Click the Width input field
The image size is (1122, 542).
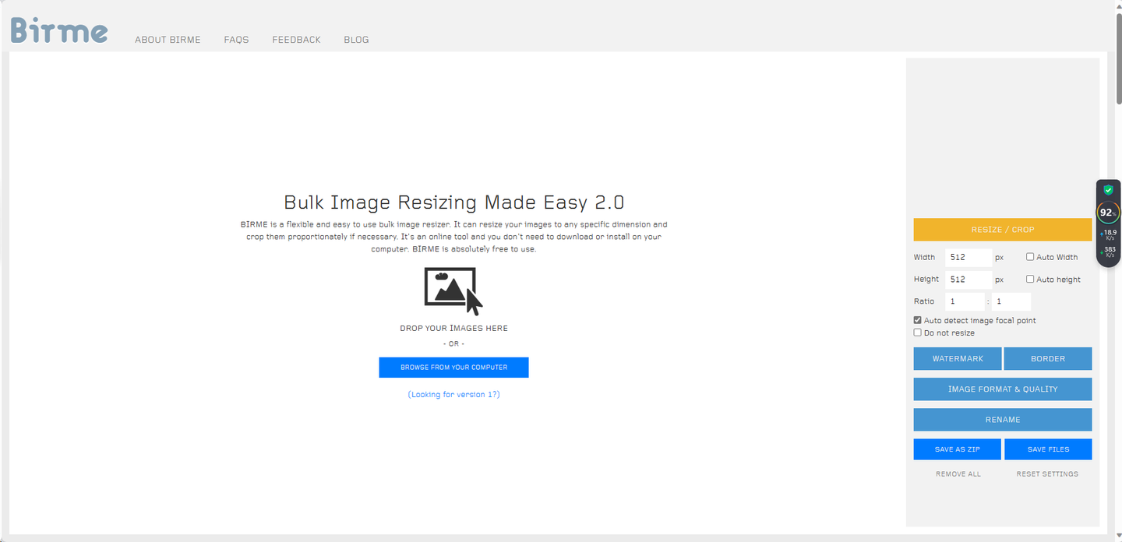969,257
